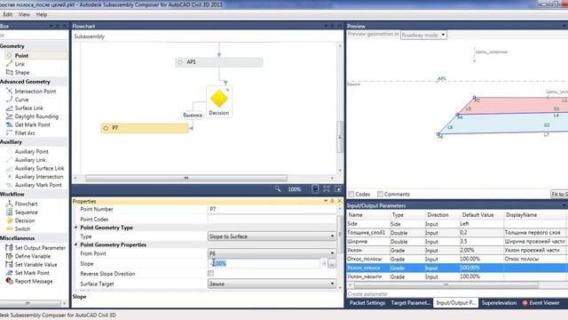Viewport: 568px width, 320px height.
Task: Click the flowchart zoom magnifier icon
Action: click(278, 188)
